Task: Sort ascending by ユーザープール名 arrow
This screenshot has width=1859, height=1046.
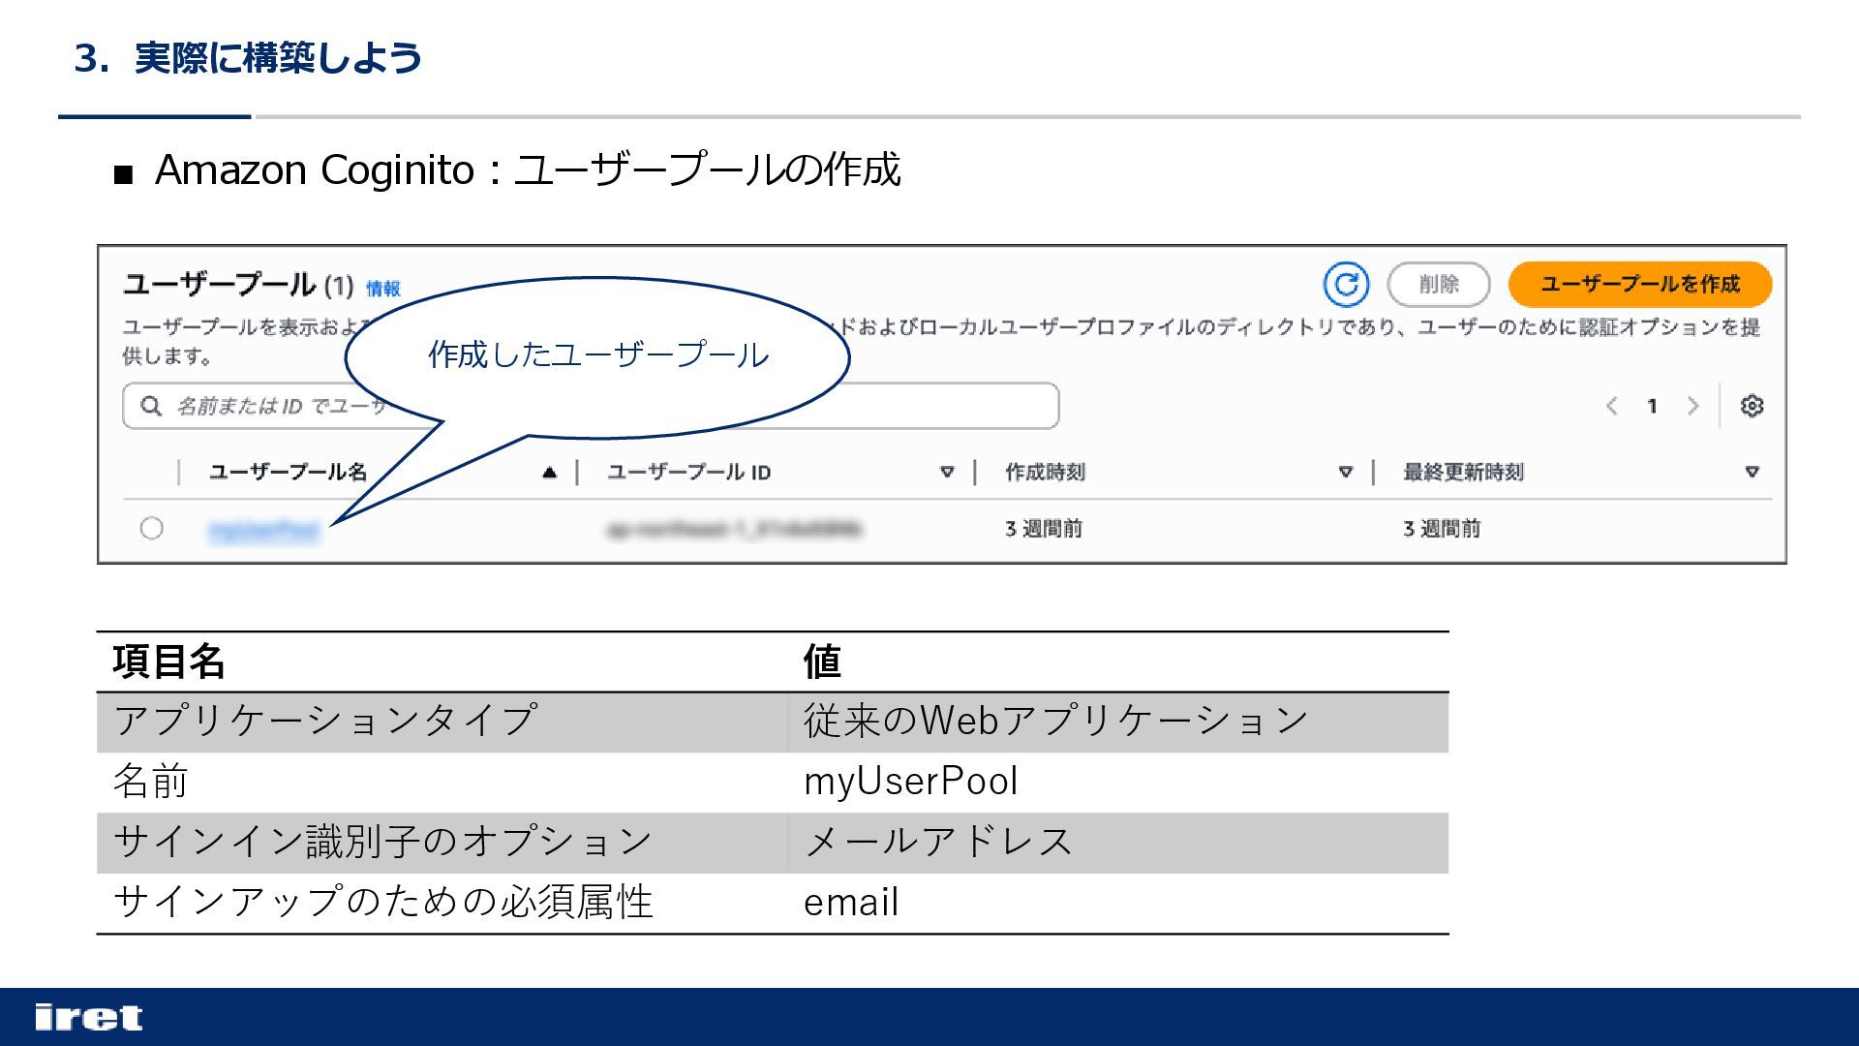Action: (x=549, y=473)
